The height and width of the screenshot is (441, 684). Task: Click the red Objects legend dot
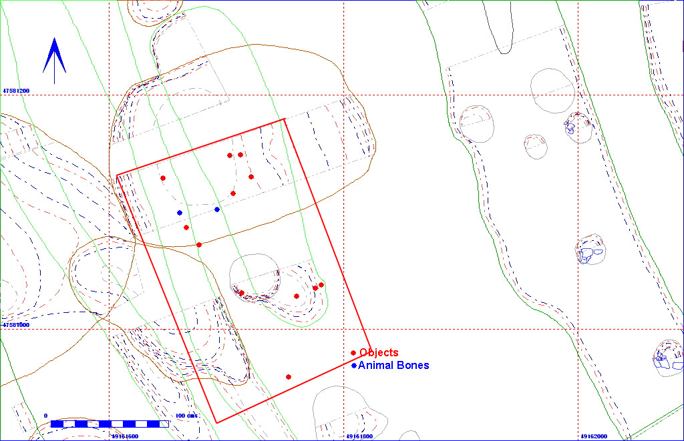(x=353, y=352)
